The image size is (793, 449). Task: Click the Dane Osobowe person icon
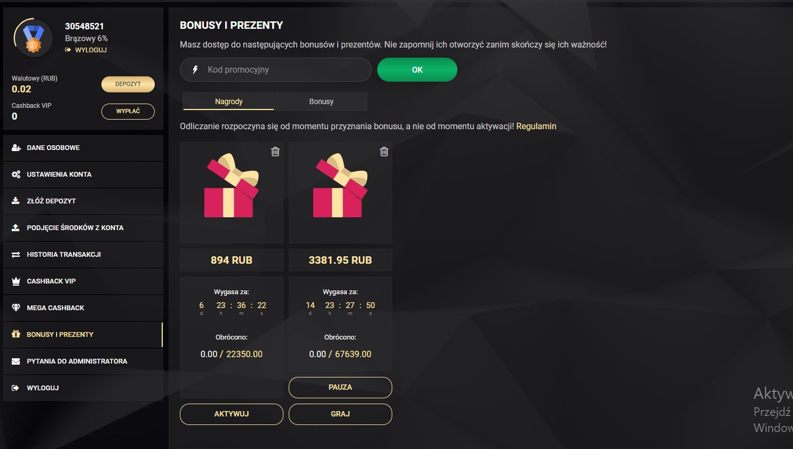[16, 148]
